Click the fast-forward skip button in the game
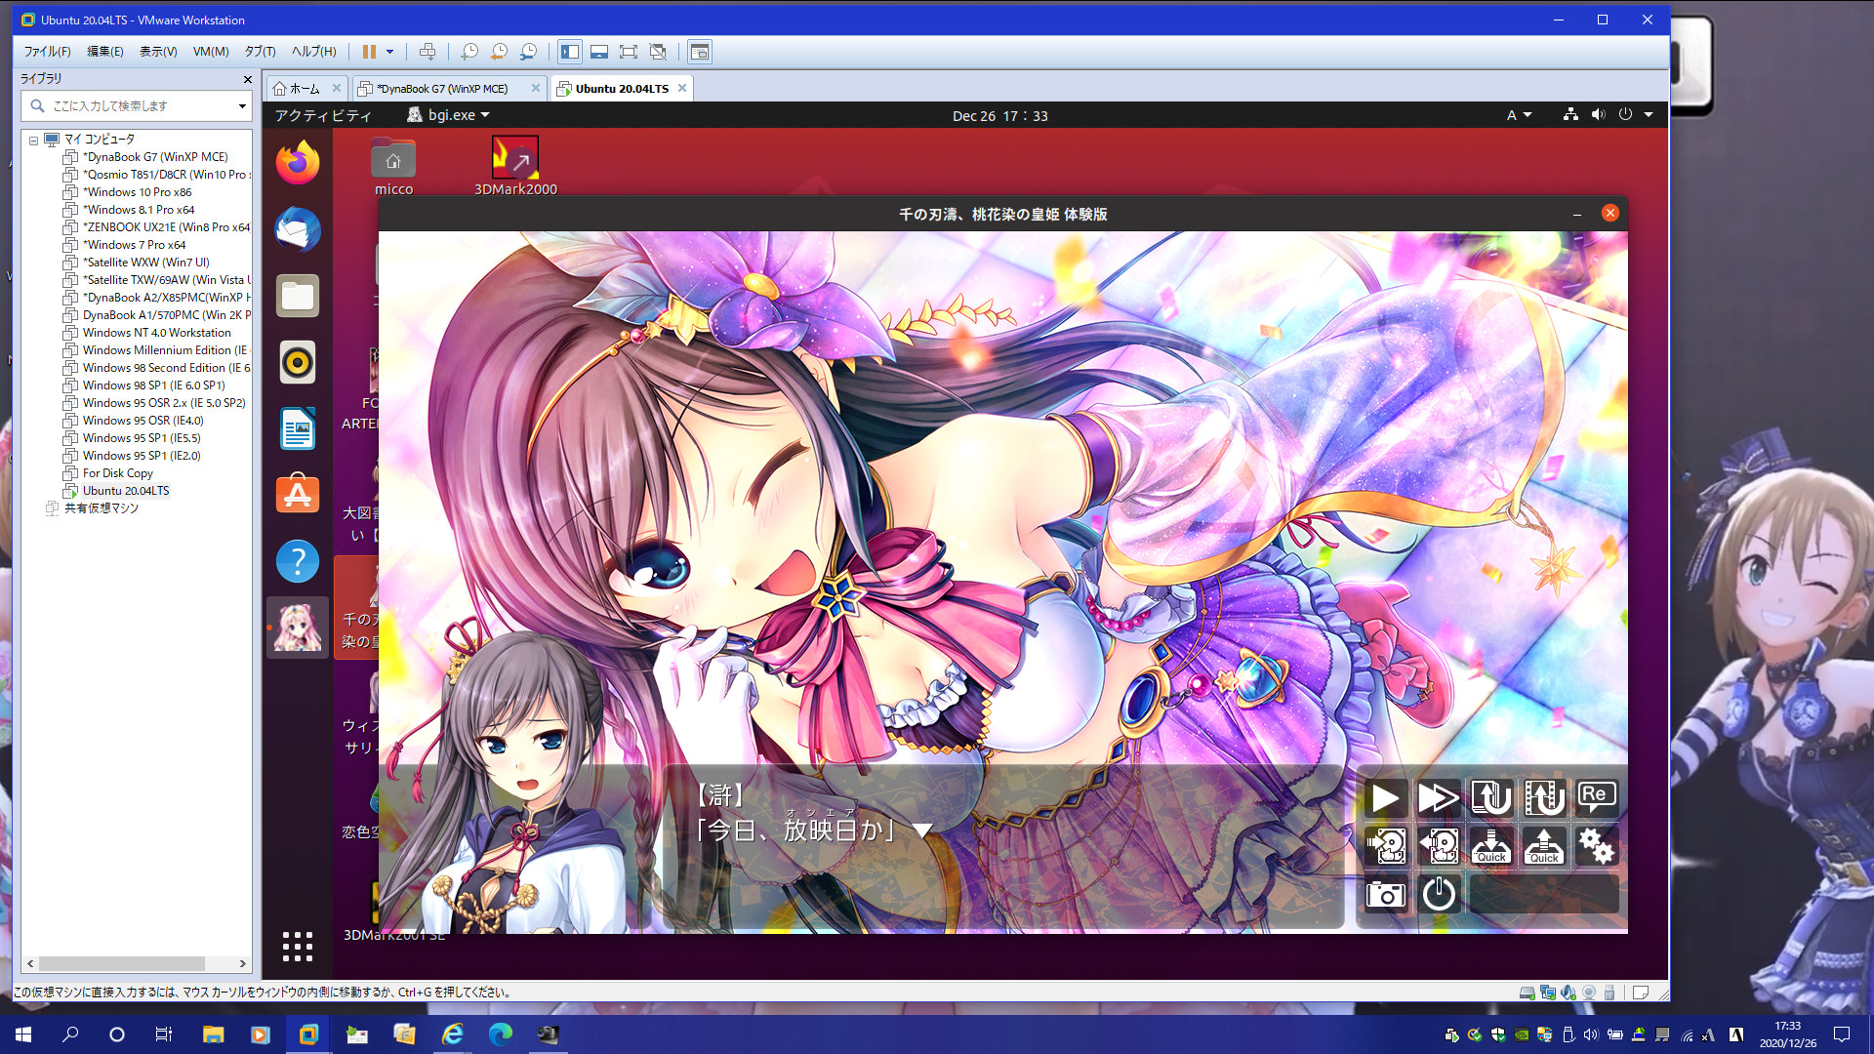This screenshot has width=1874, height=1054. pyautogui.click(x=1439, y=798)
